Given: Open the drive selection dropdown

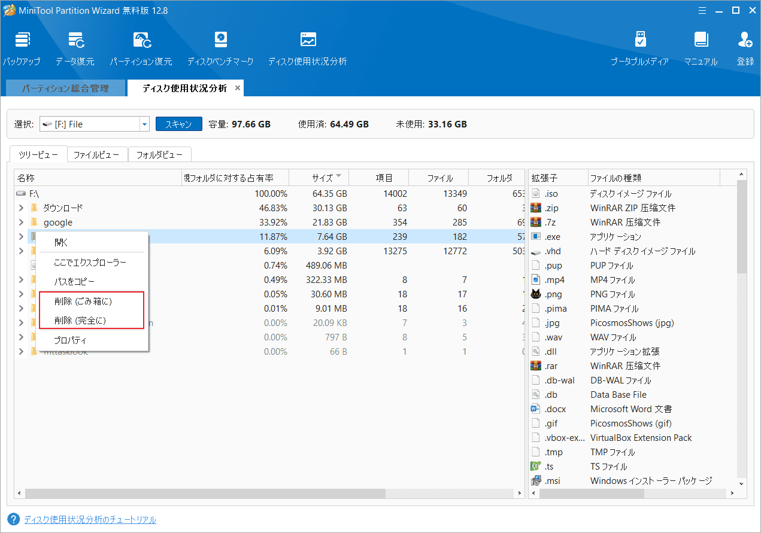Looking at the screenshot, I should [x=143, y=124].
